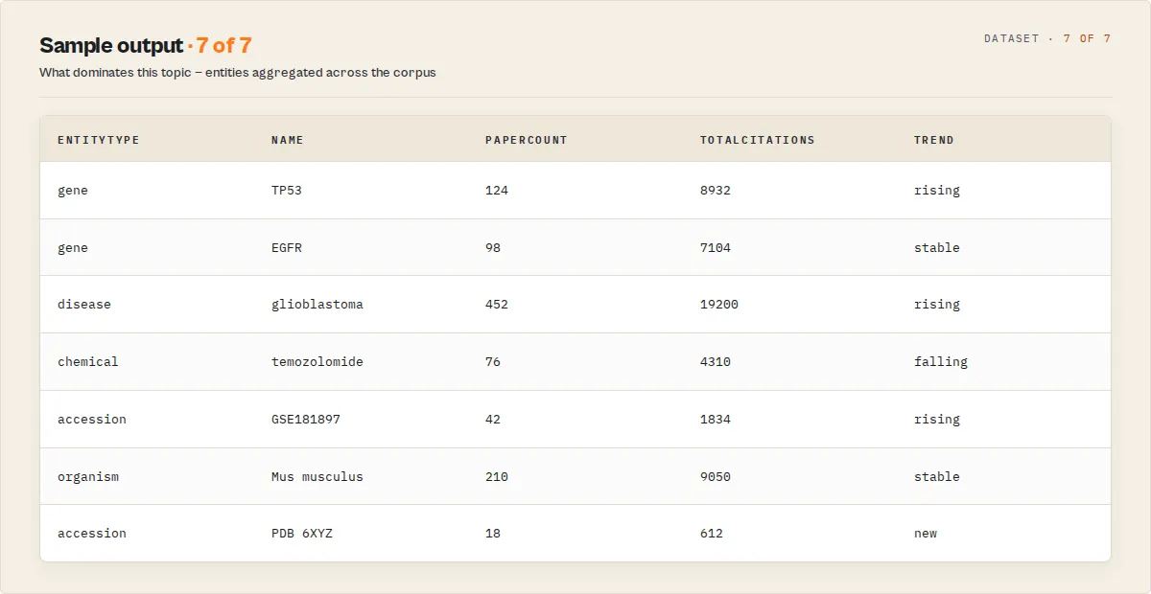Click paper count 18 for PDB 6XYZ
The width and height of the screenshot is (1151, 594).
pyautogui.click(x=493, y=534)
